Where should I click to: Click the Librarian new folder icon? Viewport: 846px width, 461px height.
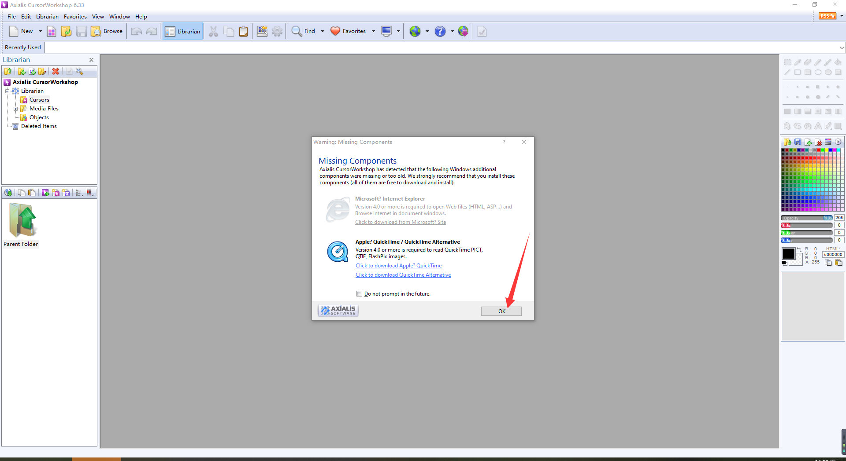click(22, 71)
